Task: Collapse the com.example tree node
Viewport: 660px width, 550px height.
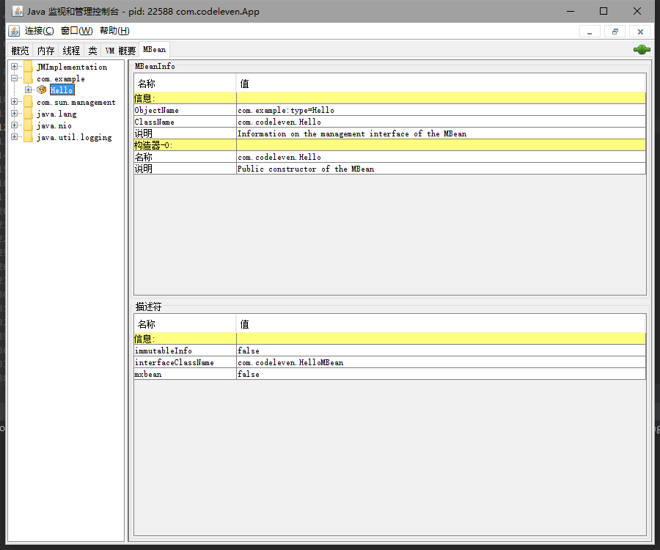Action: [x=15, y=78]
